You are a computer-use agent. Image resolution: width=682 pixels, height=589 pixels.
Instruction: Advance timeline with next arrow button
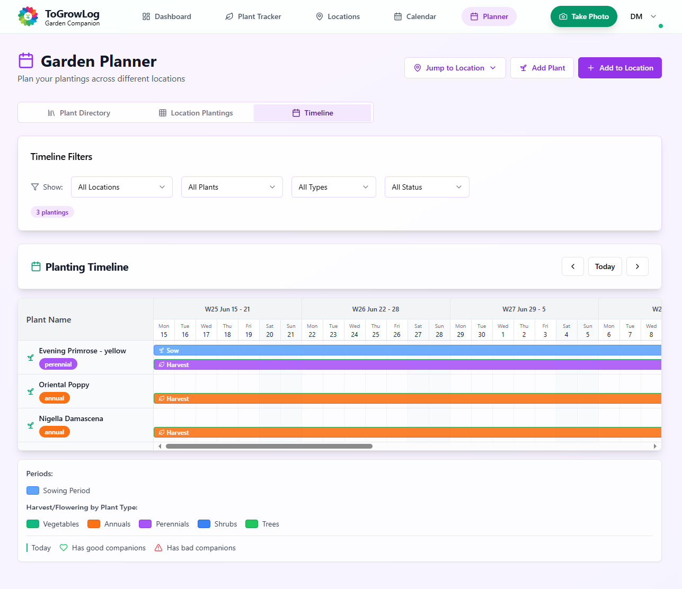pyautogui.click(x=637, y=266)
